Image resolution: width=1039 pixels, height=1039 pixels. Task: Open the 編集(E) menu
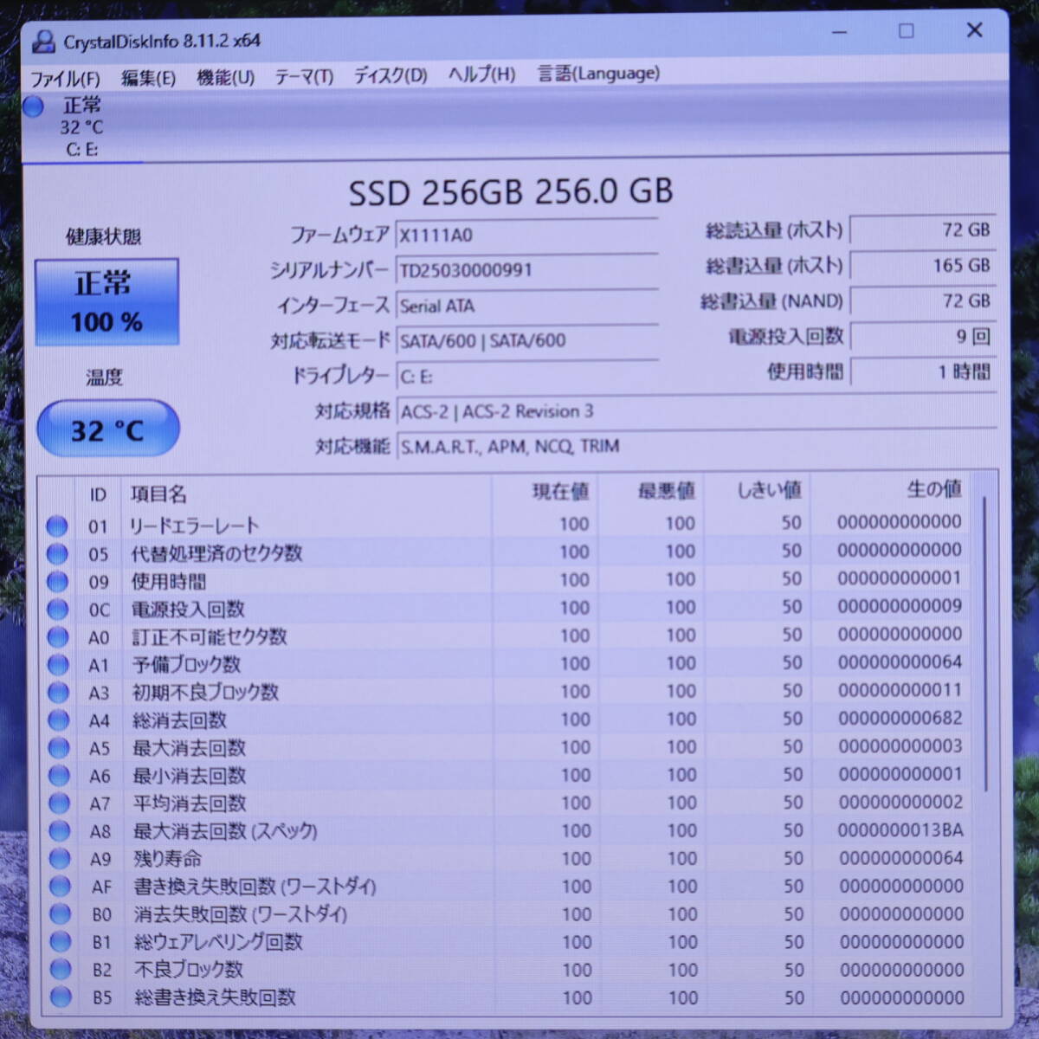[x=148, y=78]
